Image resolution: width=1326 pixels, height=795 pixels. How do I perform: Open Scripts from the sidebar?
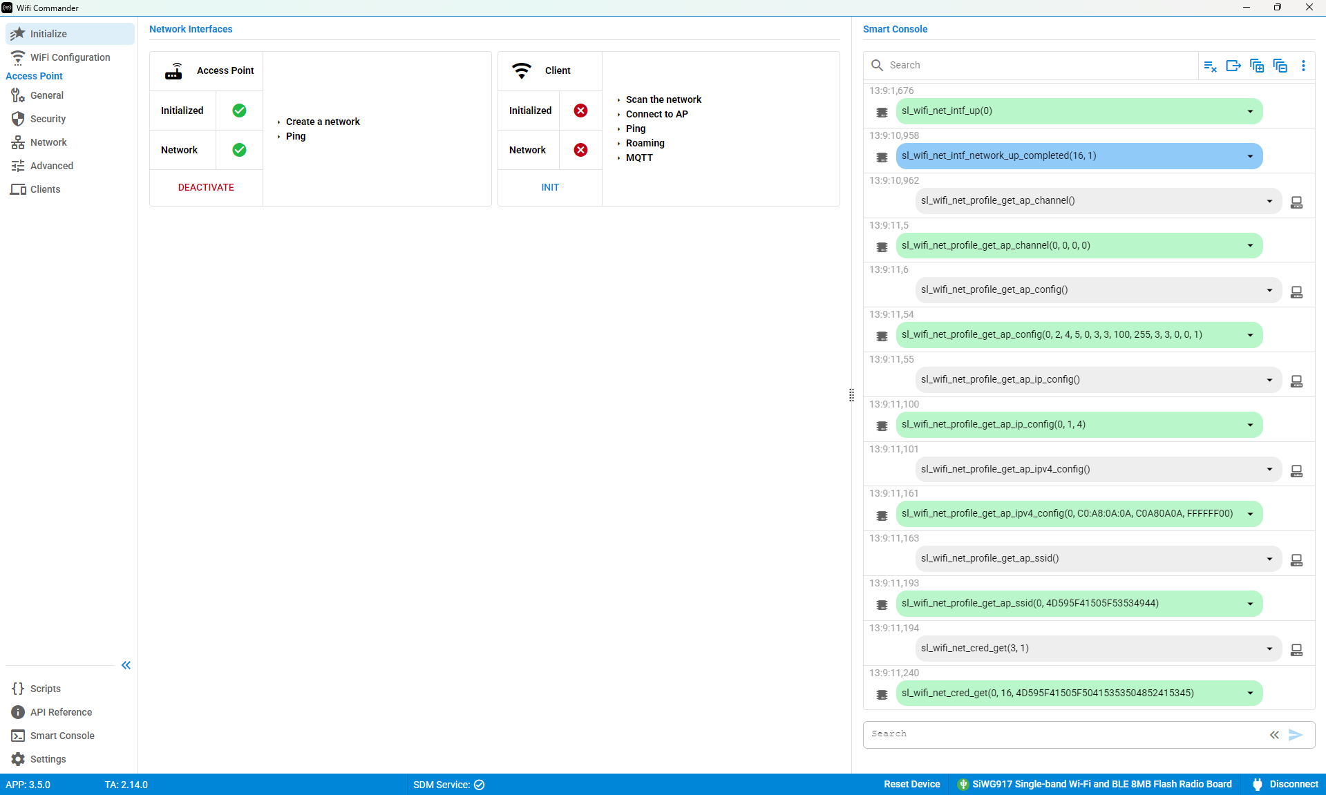[70, 689]
